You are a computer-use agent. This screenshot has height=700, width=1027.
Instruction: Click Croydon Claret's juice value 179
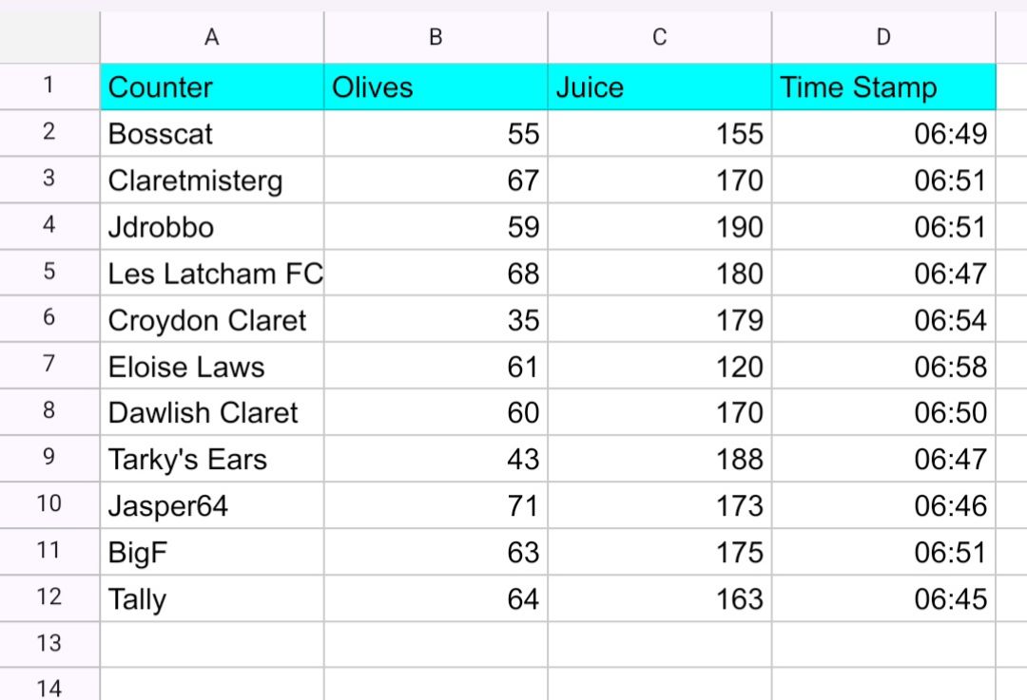659,320
